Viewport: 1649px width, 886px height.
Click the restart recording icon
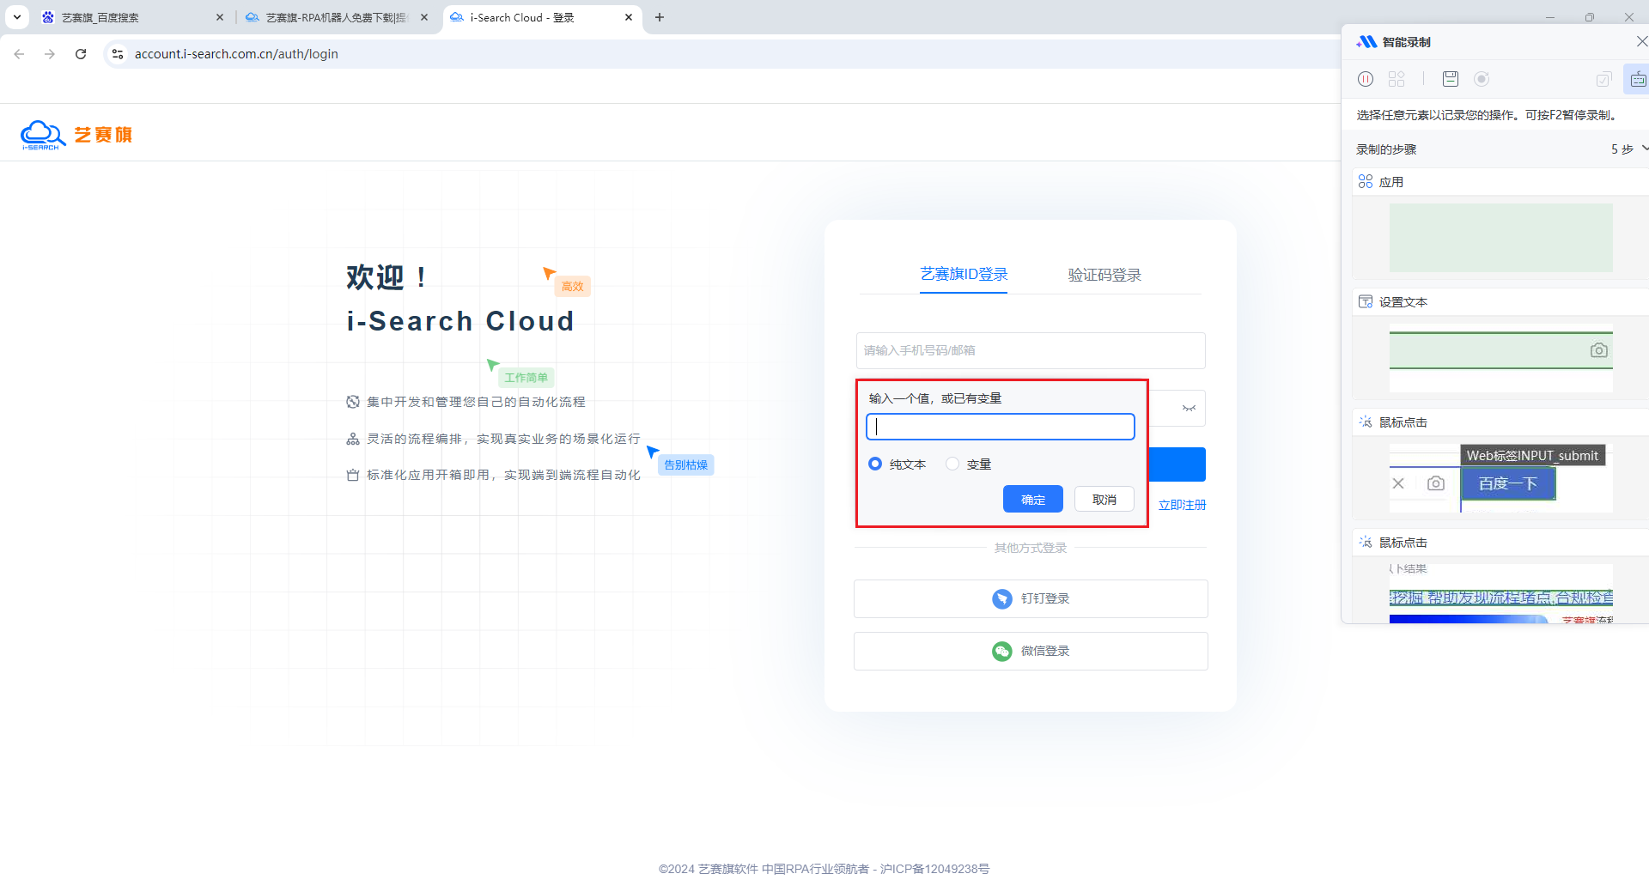pos(1482,79)
